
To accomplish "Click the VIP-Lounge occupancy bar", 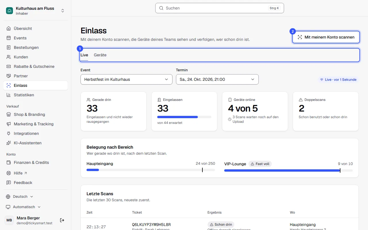I will pyautogui.click(x=288, y=170).
